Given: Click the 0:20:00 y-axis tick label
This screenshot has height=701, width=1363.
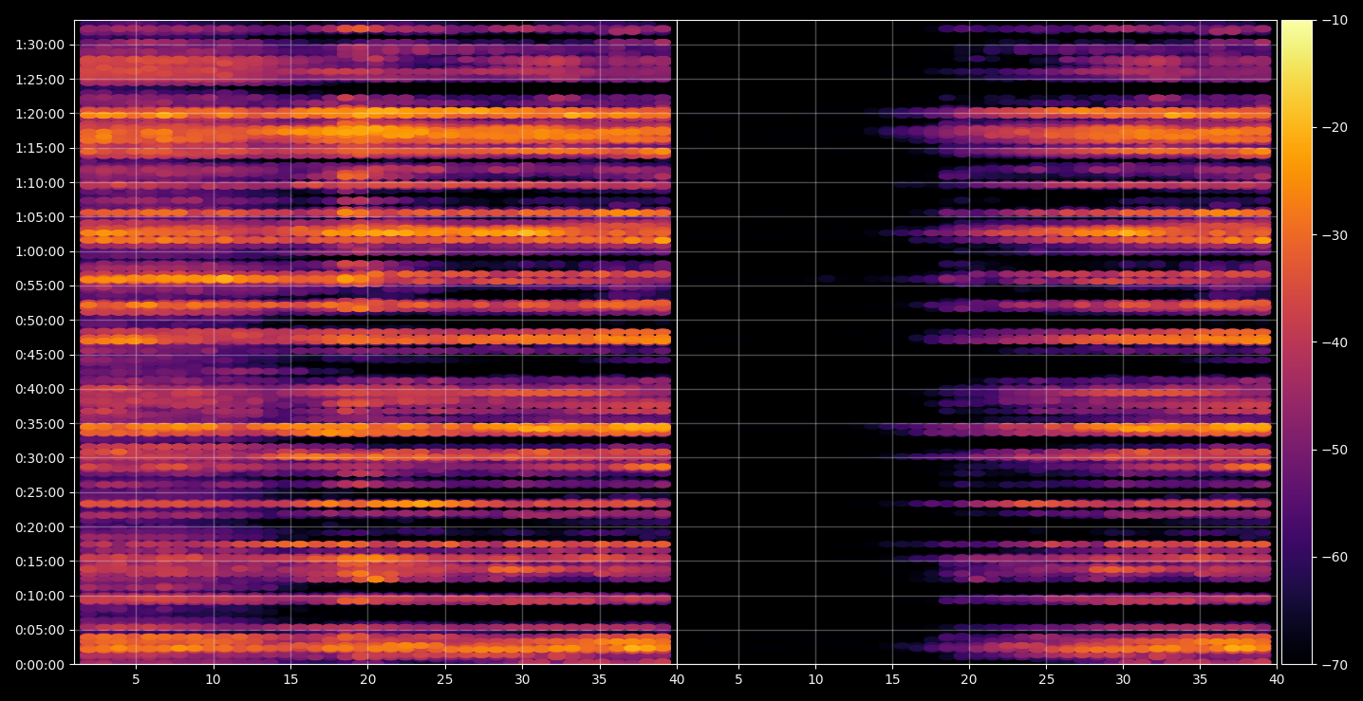Looking at the screenshot, I should point(39,526).
